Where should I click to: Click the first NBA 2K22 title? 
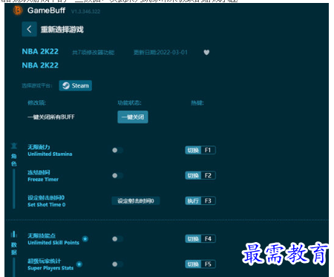pyautogui.click(x=40, y=51)
